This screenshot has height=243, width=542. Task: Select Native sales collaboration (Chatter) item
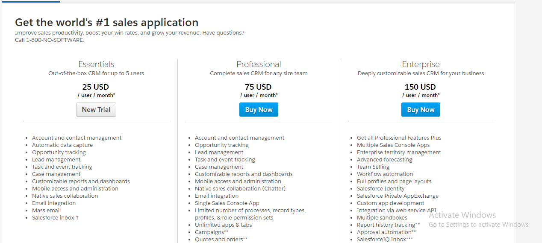[x=240, y=189]
